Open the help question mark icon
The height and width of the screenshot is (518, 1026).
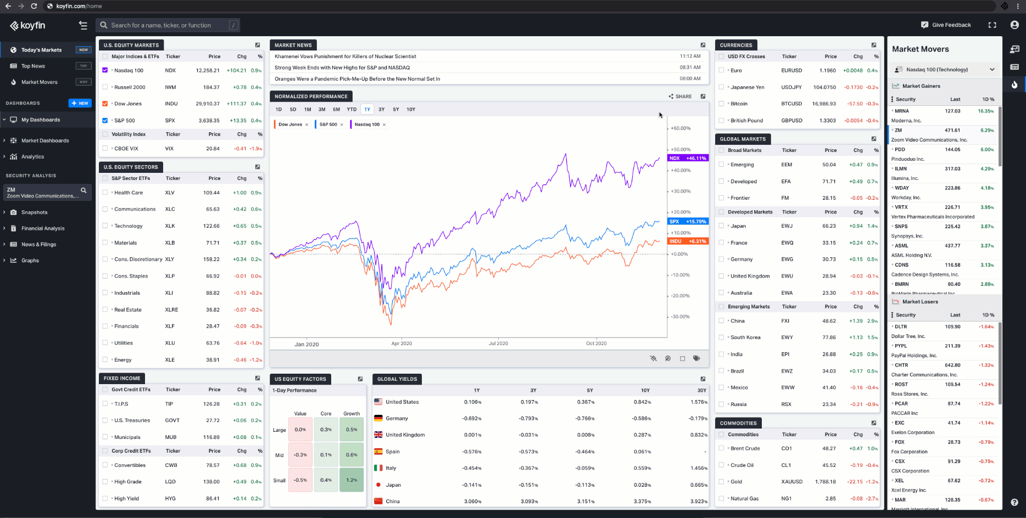coord(1014,502)
